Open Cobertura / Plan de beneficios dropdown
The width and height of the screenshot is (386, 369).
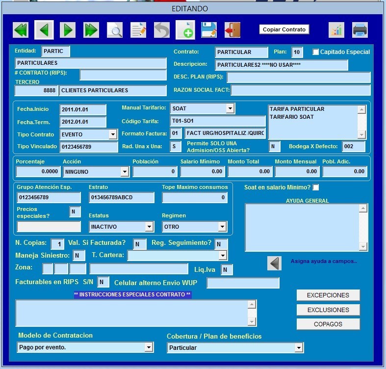(299, 348)
